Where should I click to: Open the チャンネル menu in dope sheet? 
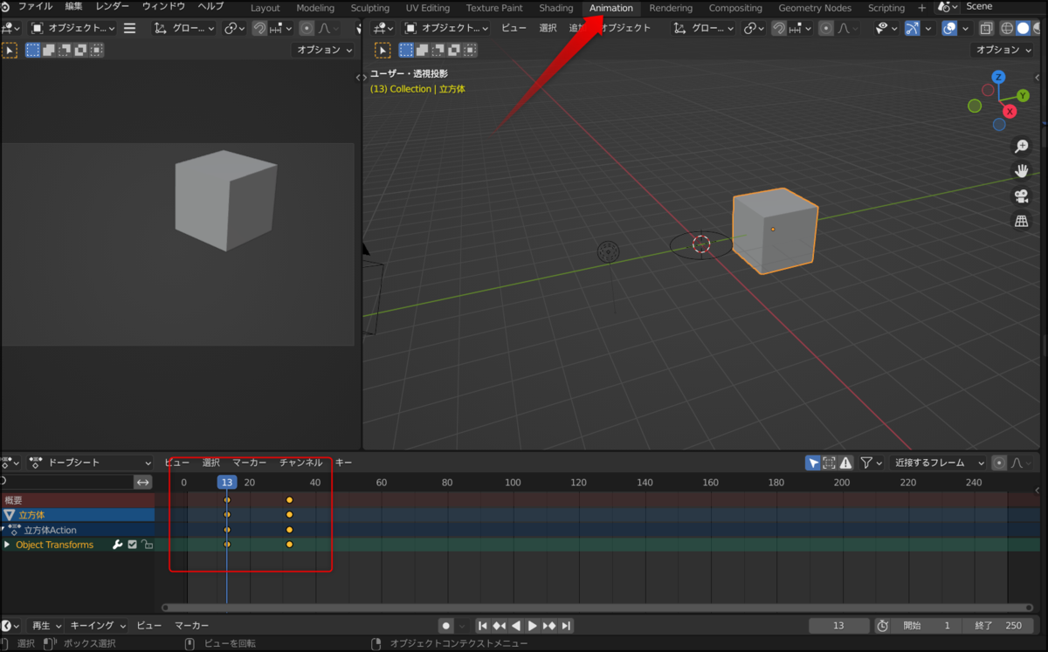coord(300,463)
